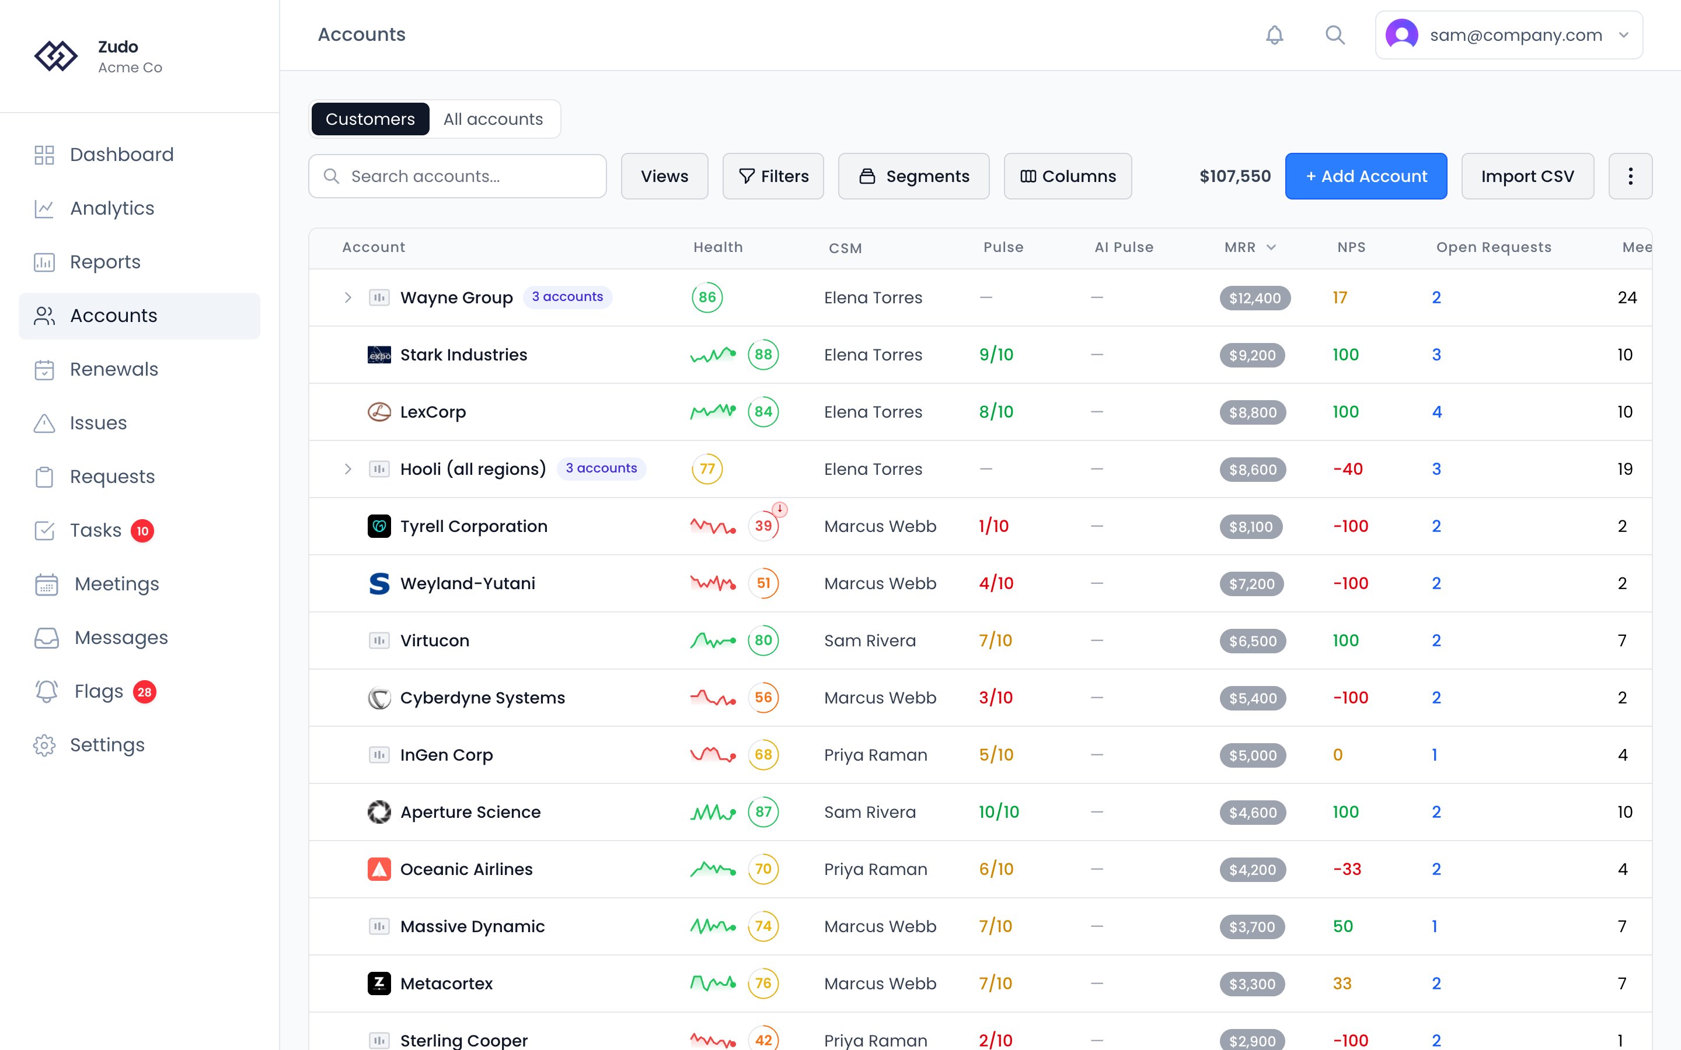Go to Accounts in the sidebar

pos(139,316)
